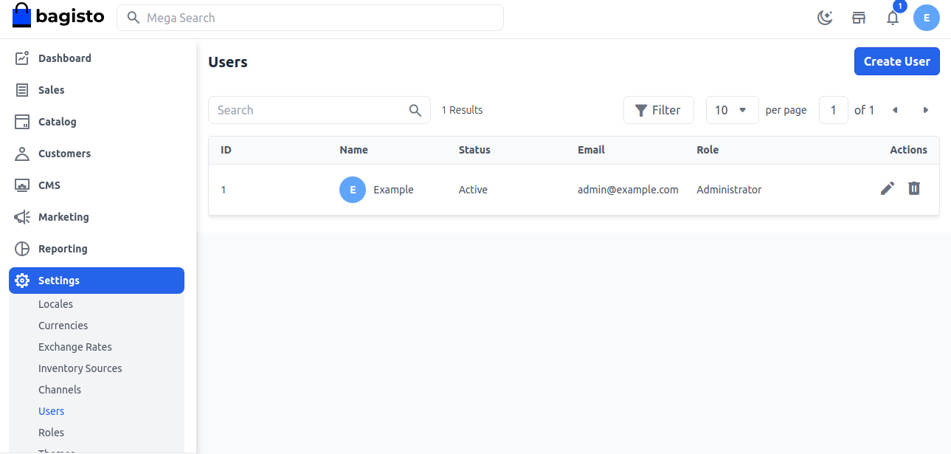Click the bagisto logo
The height and width of the screenshot is (454, 951).
click(59, 16)
